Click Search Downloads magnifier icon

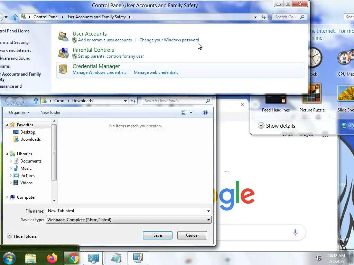click(208, 101)
